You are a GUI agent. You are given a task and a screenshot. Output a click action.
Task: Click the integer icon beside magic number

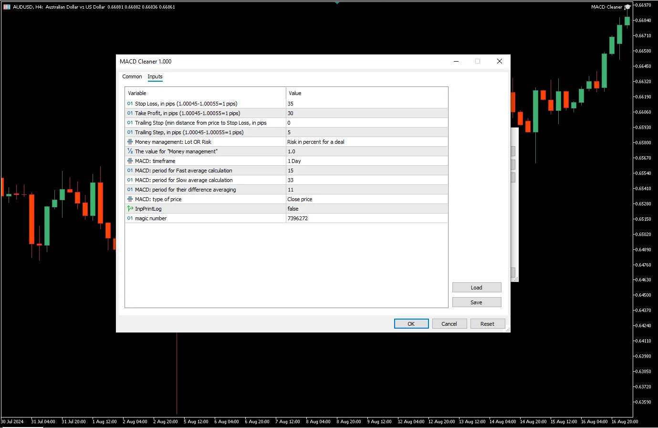130,218
